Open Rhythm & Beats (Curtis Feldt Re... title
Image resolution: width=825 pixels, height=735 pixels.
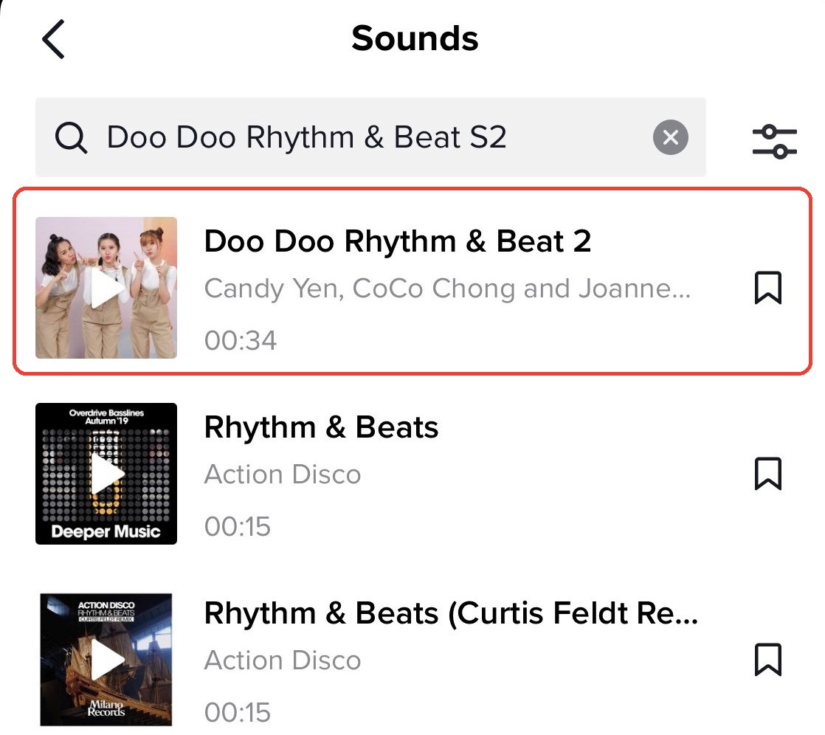(451, 613)
